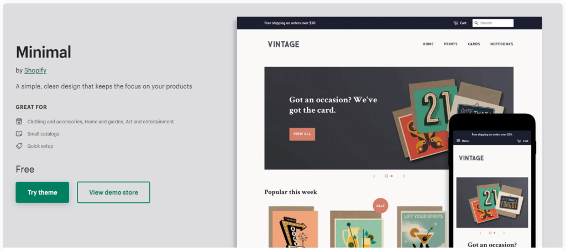The image size is (566, 251).
Task: Go to next slide with desktop right arrow
Action: click(x=404, y=176)
